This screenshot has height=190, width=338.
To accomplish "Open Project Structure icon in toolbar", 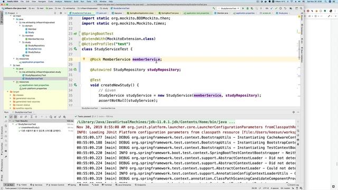I will pyautogui.click(x=291, y=8).
